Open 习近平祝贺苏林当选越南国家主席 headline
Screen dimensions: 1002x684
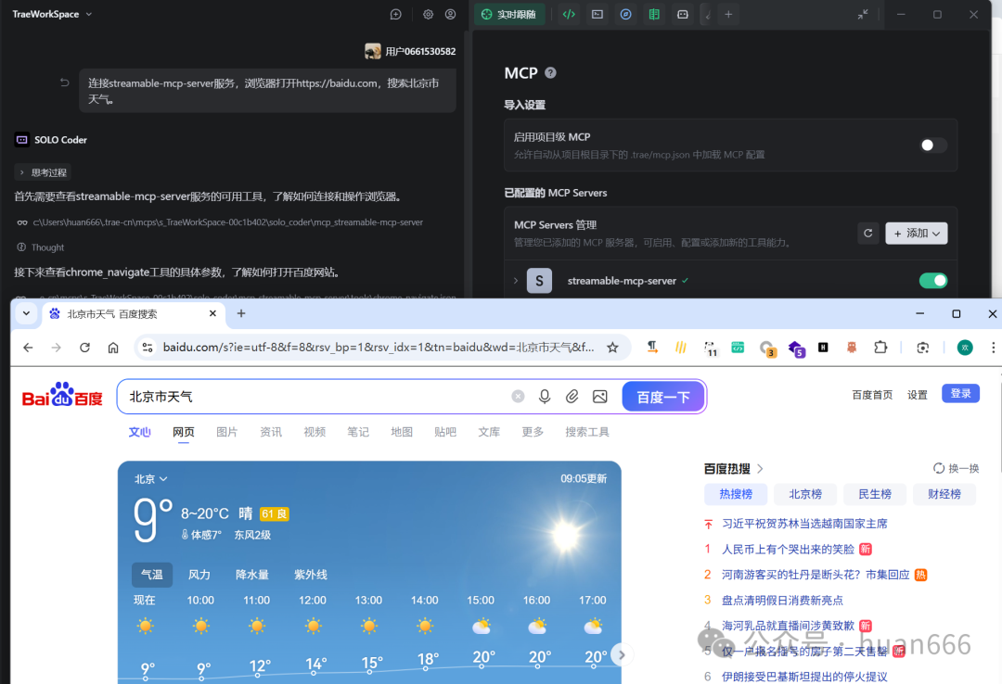point(804,524)
